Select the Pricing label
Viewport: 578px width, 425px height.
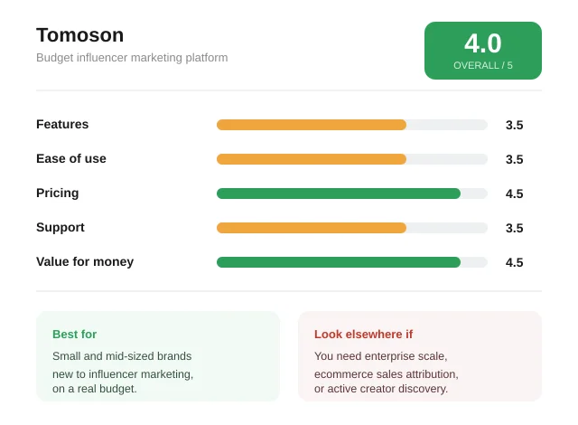tap(58, 193)
